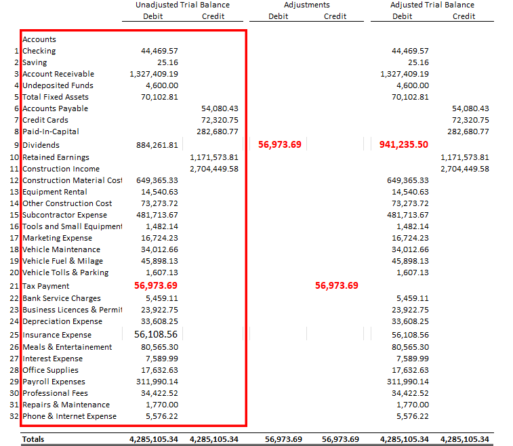Select the Dividends account label
The image size is (513, 446).
click(41, 145)
